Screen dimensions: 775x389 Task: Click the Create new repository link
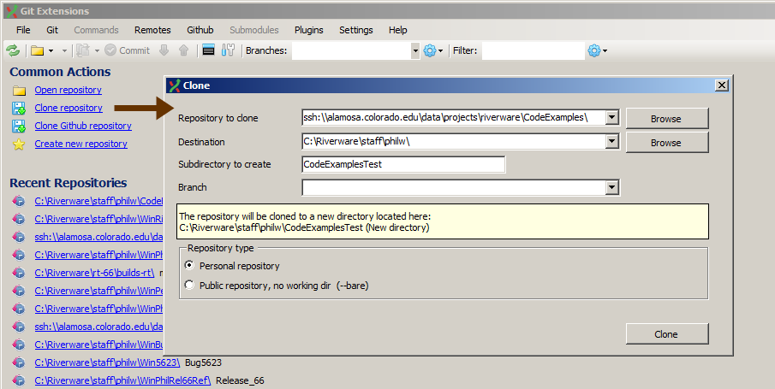click(x=81, y=144)
